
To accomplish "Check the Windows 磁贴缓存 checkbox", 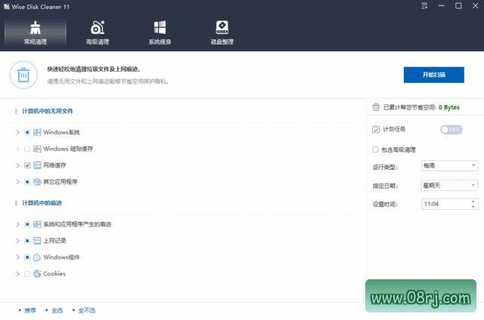I will (x=27, y=149).
